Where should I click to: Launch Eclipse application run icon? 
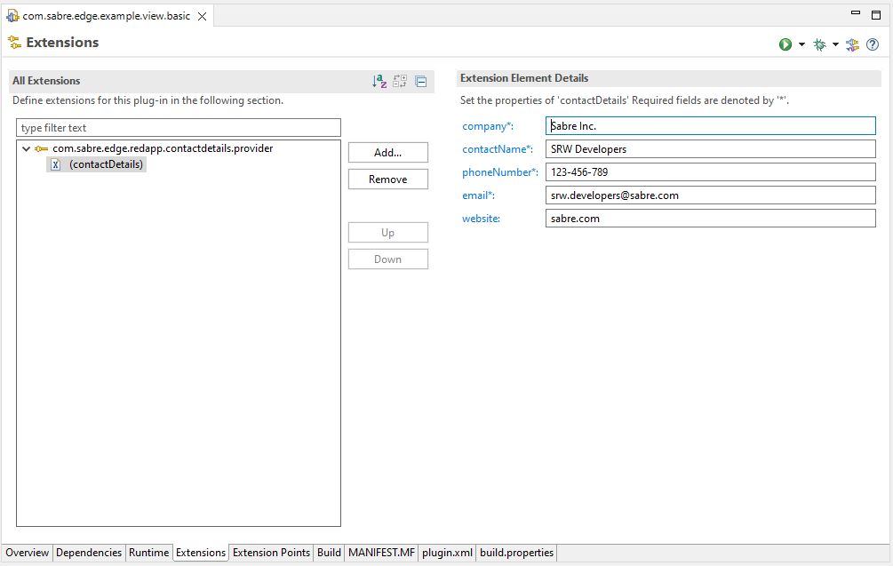pyautogui.click(x=785, y=44)
